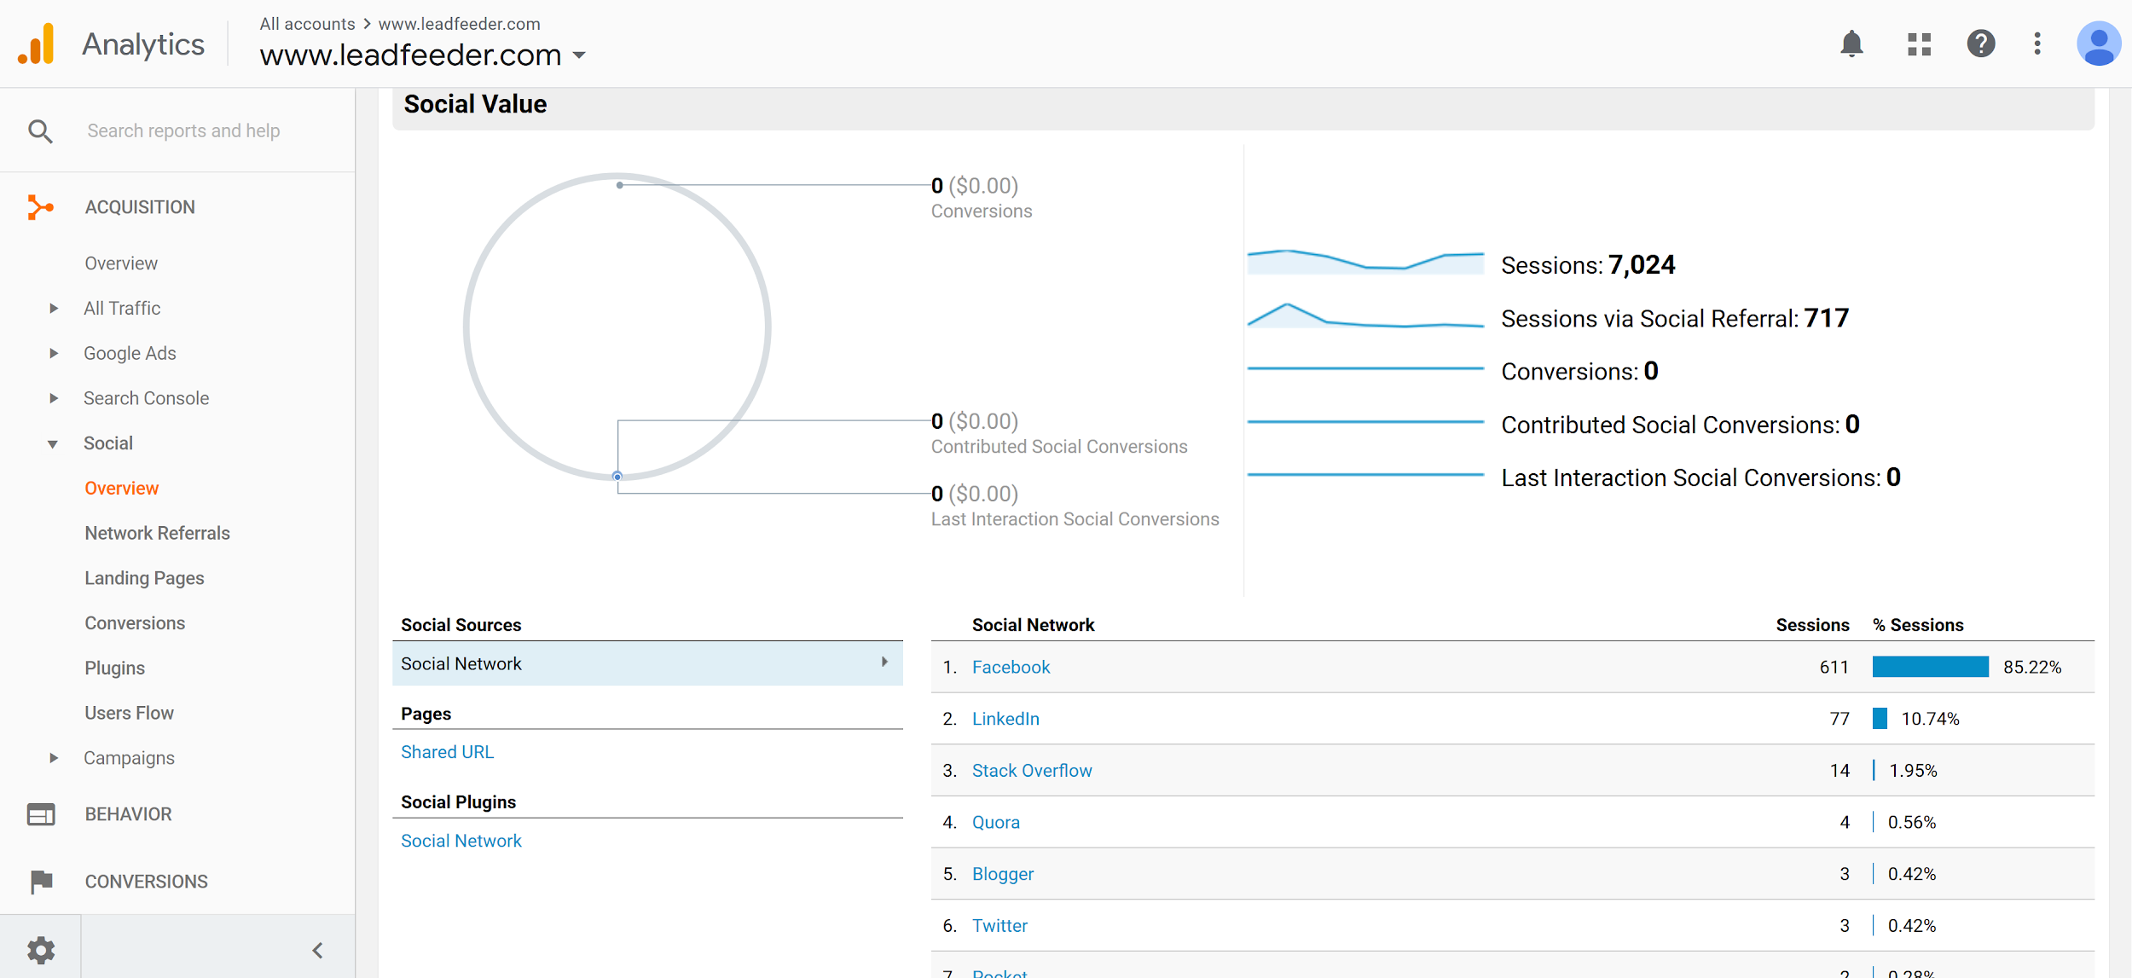This screenshot has width=2132, height=978.
Task: Click the Last Interaction Social Conversions: 0 text
Action: point(1700,477)
